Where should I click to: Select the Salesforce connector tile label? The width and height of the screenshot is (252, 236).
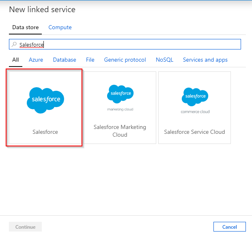(x=45, y=132)
